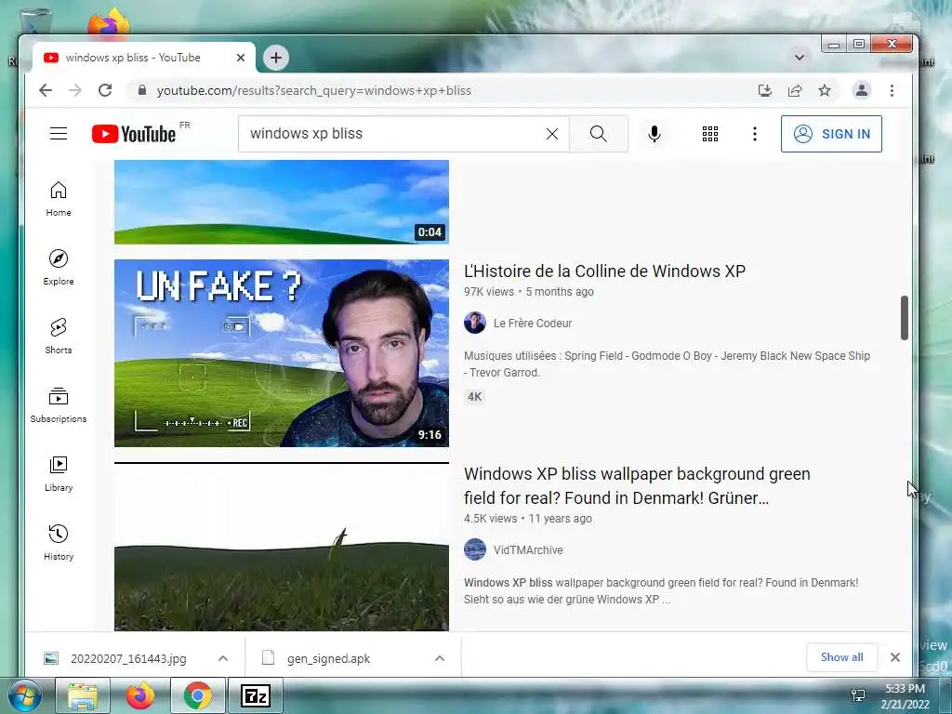Open the Chrome three-dot menu
The height and width of the screenshot is (714, 952).
(892, 90)
